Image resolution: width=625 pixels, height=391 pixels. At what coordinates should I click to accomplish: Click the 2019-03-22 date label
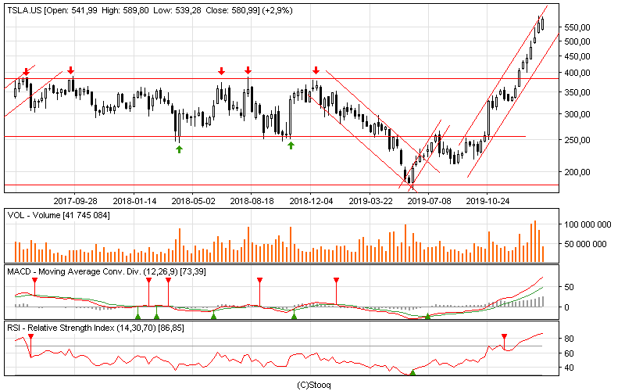click(370, 201)
